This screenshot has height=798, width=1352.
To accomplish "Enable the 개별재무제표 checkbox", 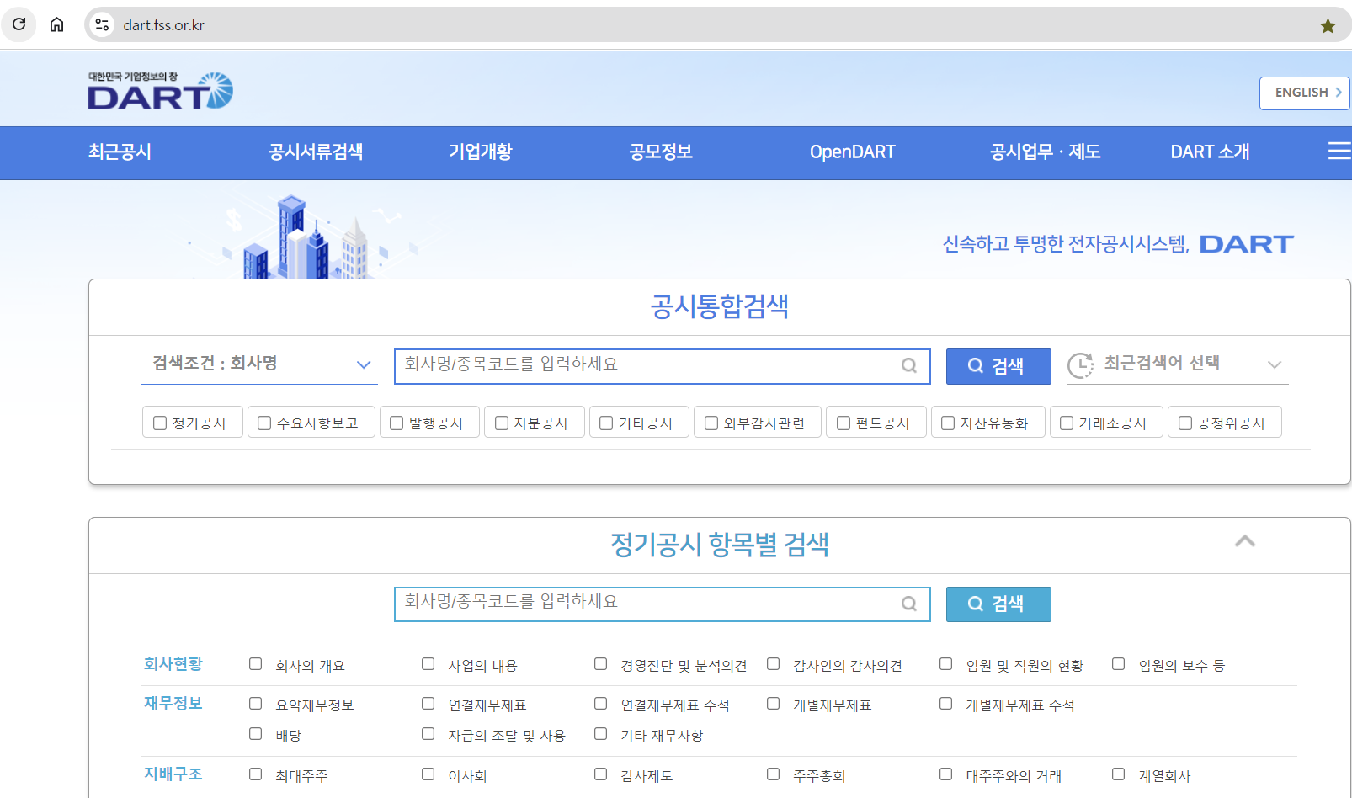I will click(x=774, y=704).
